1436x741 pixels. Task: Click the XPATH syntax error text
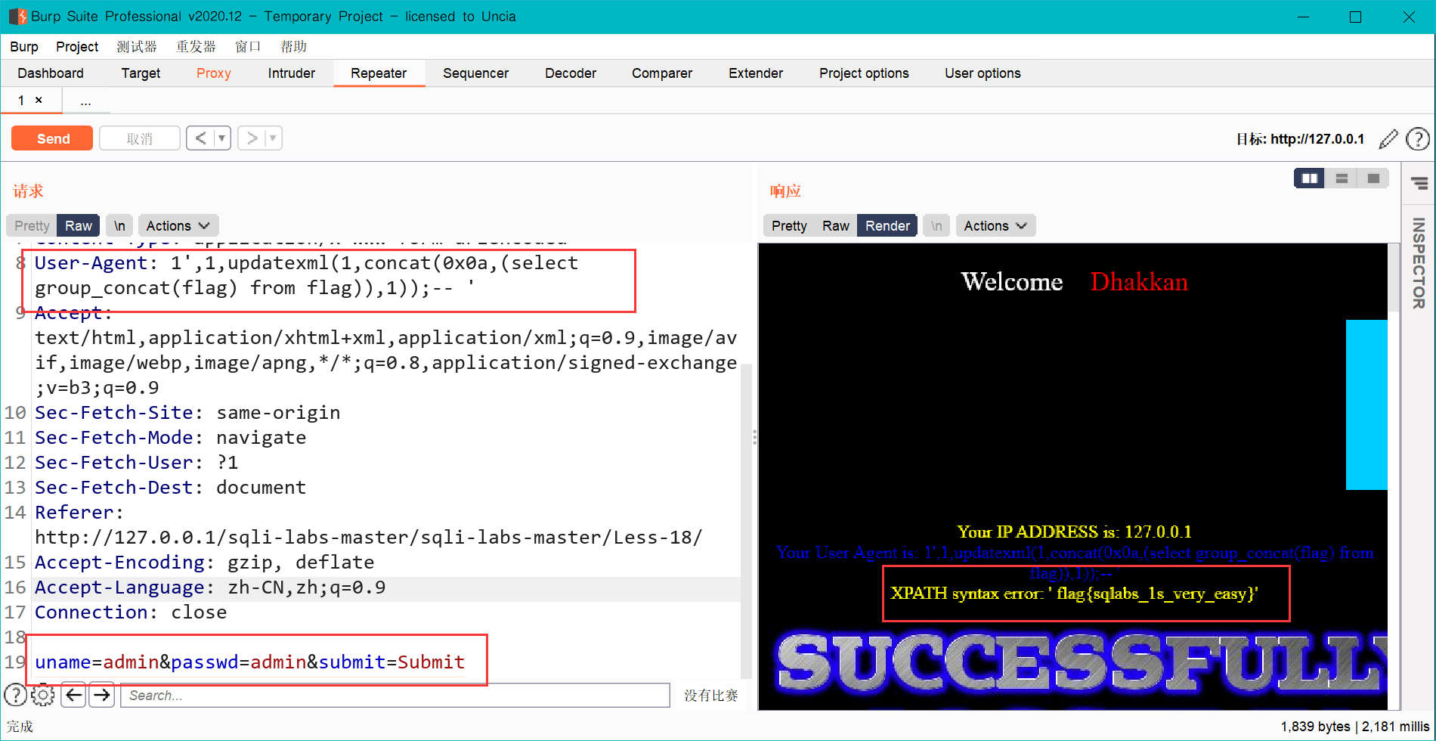point(1075,594)
